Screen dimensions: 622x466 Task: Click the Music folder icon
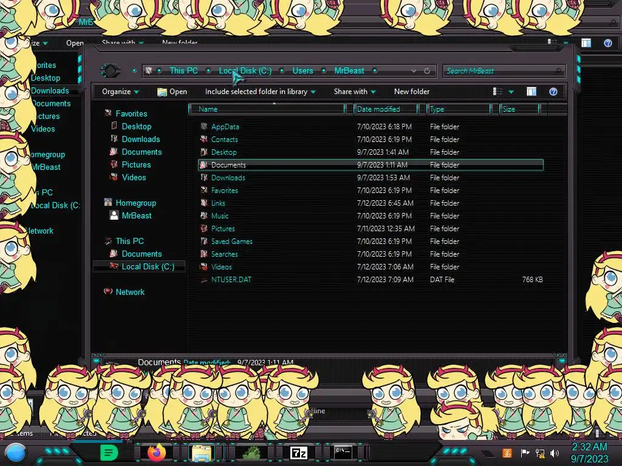point(204,215)
